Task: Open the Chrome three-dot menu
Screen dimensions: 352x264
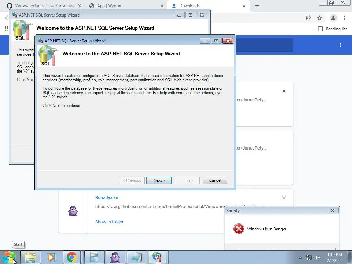Action: pyautogui.click(x=344, y=18)
